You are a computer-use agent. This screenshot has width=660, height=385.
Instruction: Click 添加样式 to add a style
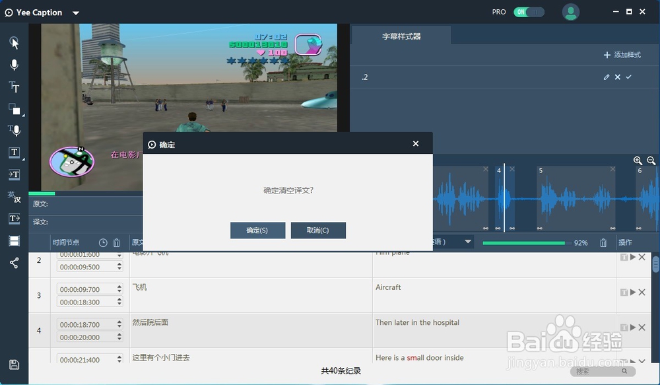(622, 55)
